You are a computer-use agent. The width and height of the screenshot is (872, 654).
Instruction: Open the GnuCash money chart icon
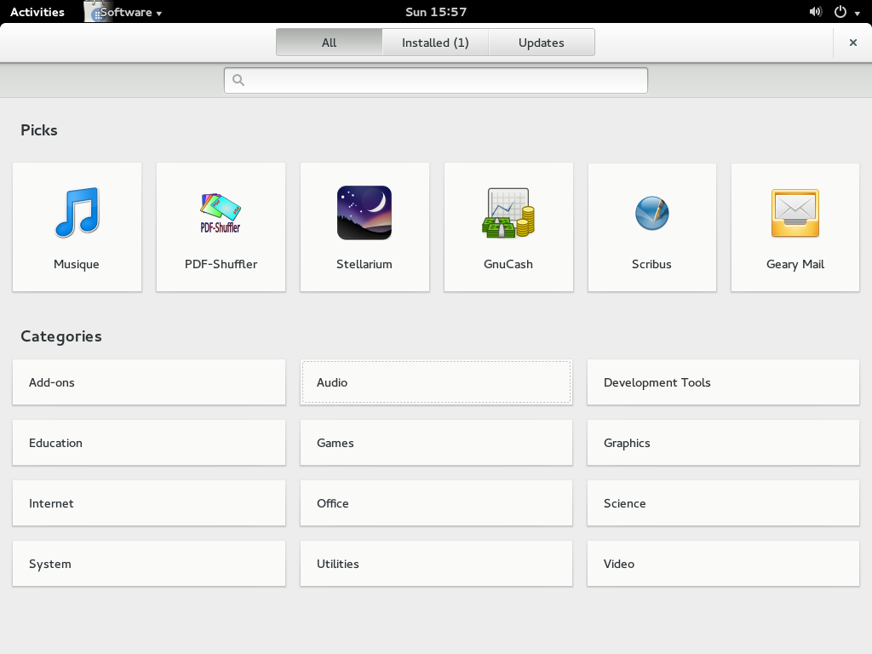click(508, 213)
